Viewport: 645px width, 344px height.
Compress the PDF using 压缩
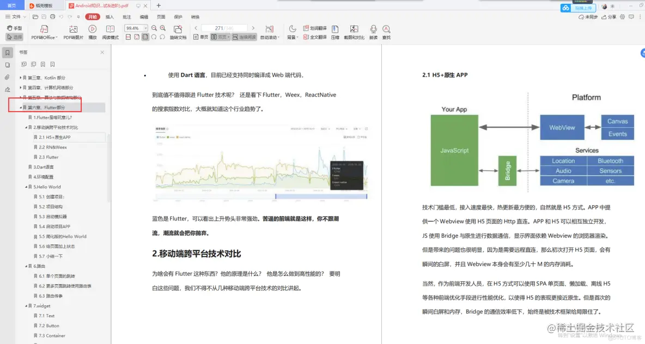[x=335, y=32]
